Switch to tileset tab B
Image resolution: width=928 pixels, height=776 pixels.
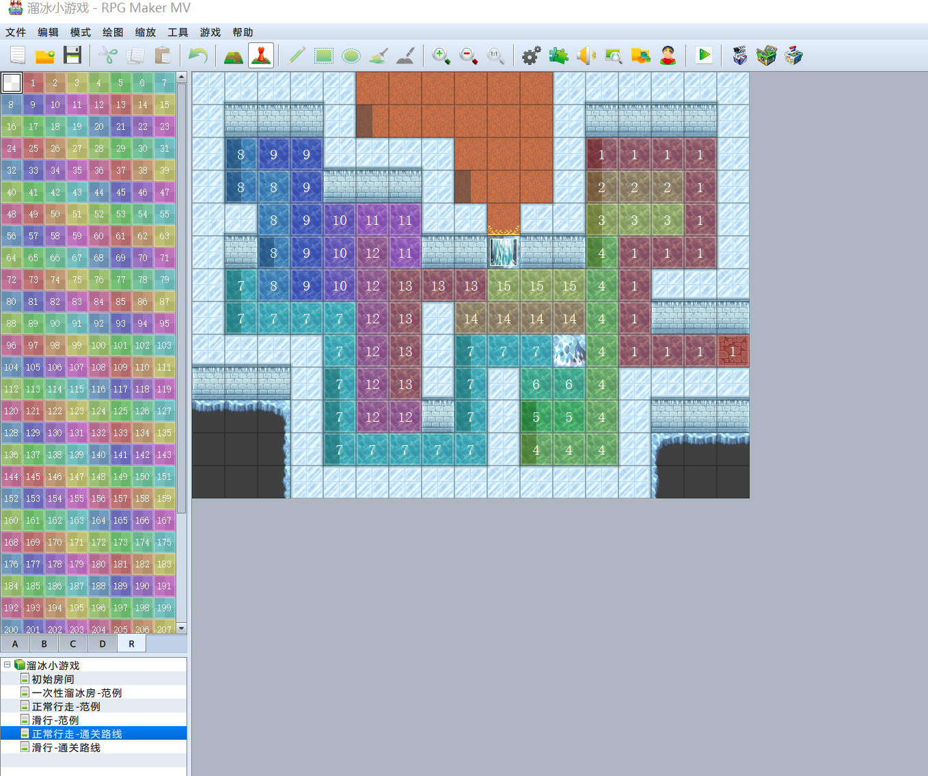[44, 644]
